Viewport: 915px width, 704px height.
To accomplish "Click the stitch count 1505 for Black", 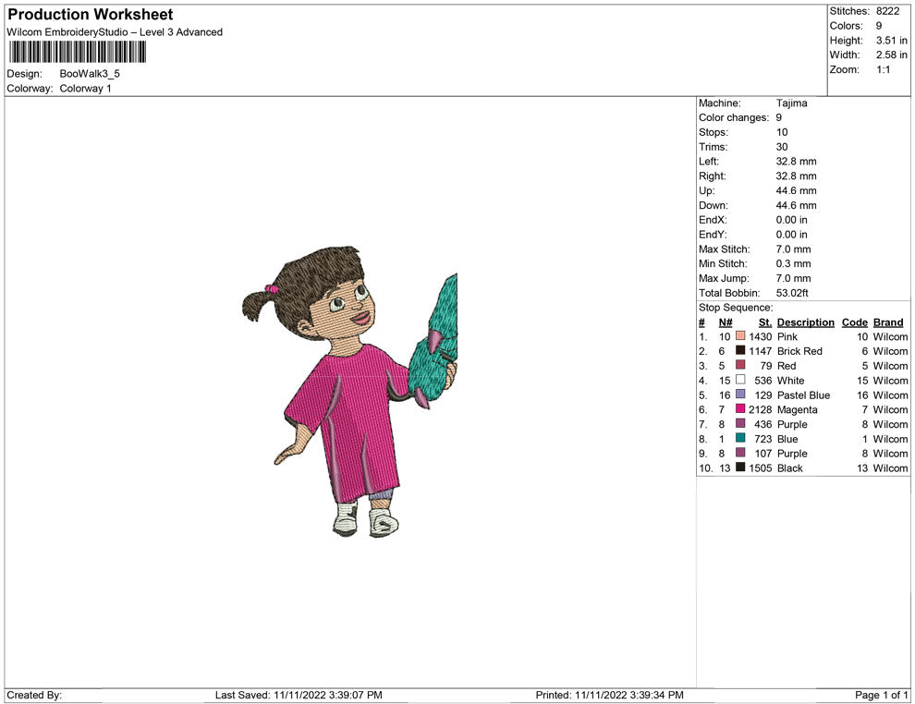I will (x=761, y=467).
